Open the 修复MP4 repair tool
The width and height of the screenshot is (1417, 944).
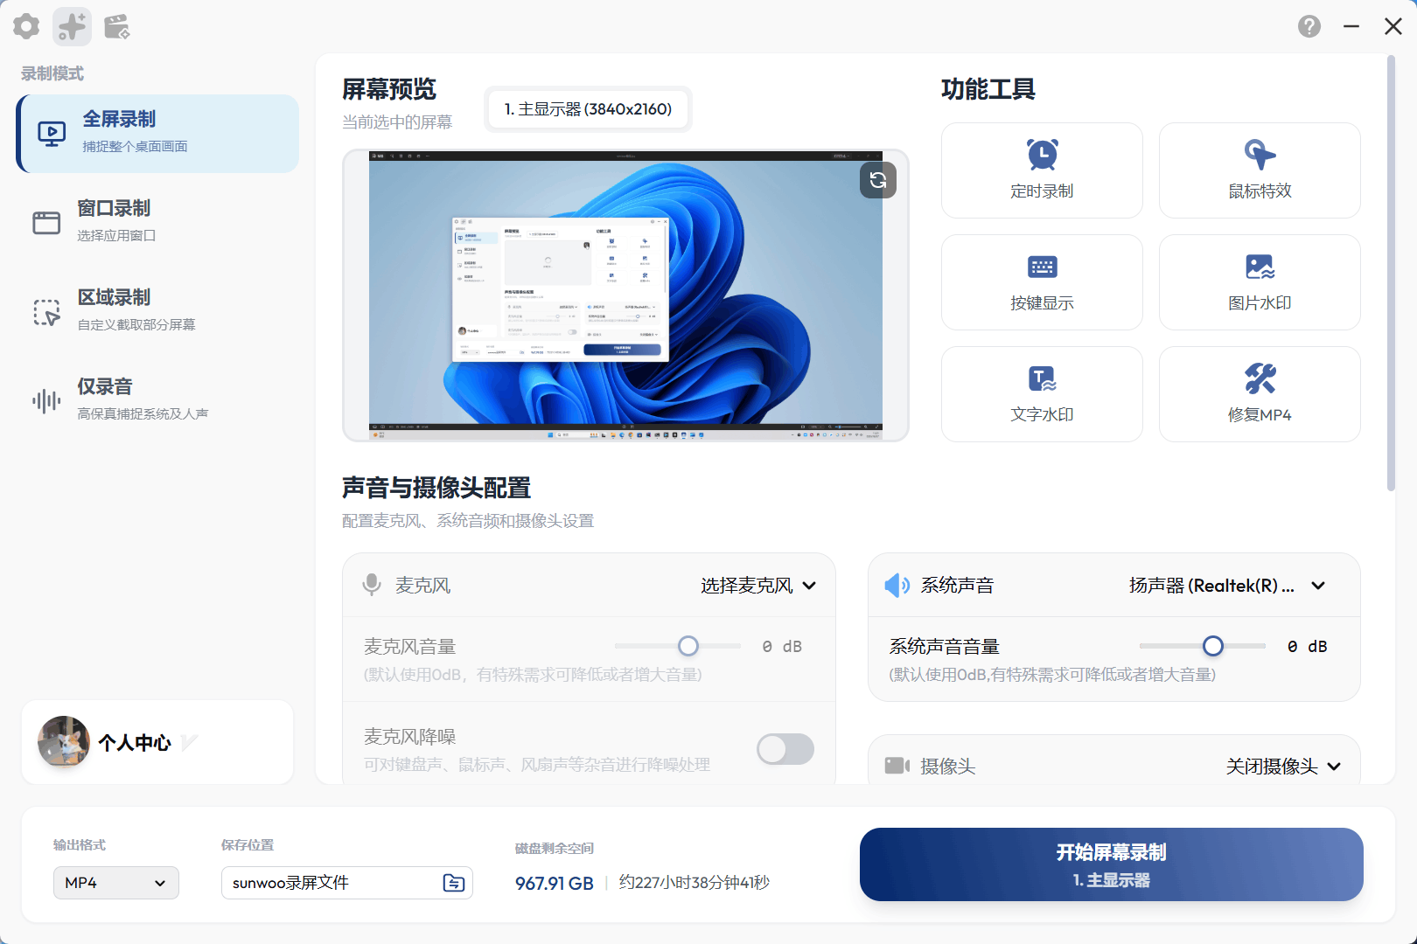point(1260,394)
